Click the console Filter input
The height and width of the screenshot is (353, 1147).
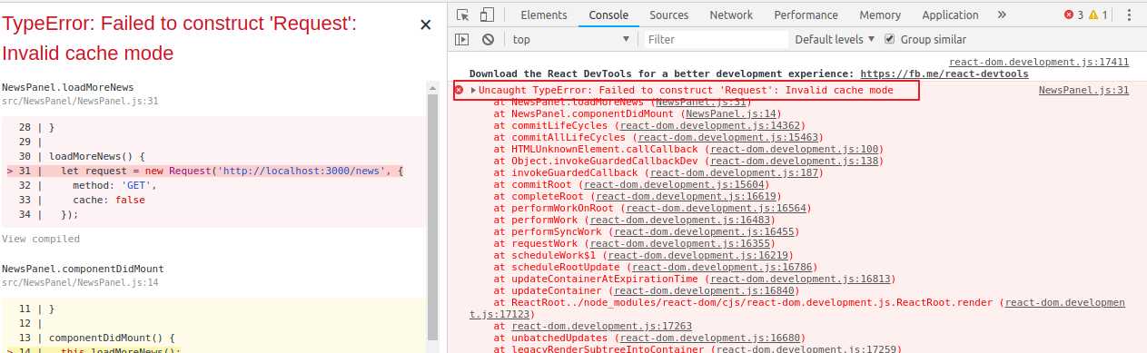click(x=716, y=39)
